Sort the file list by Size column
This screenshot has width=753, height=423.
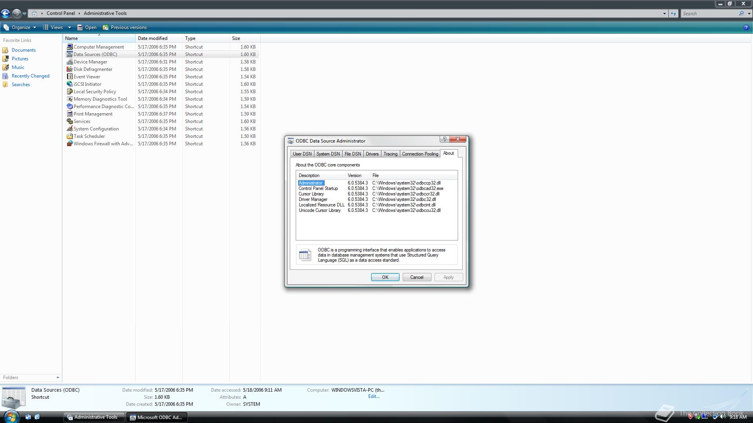(x=245, y=38)
